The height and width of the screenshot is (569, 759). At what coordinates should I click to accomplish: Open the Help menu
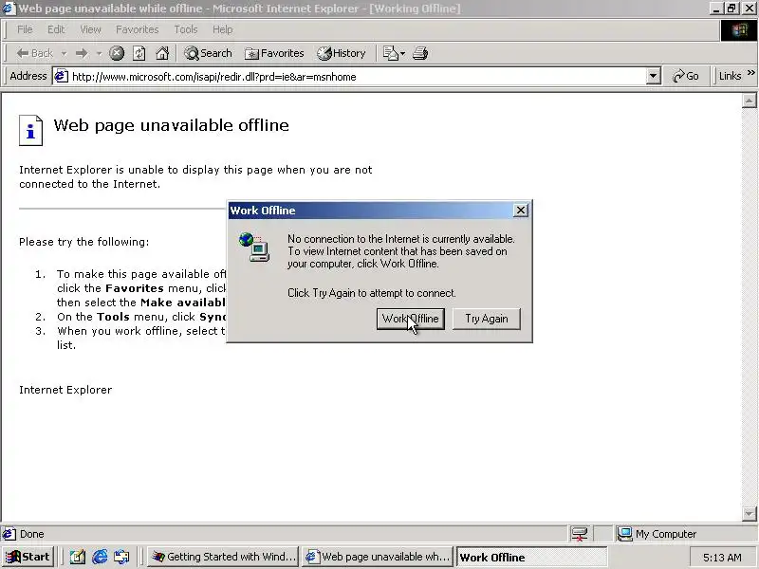[x=222, y=29]
